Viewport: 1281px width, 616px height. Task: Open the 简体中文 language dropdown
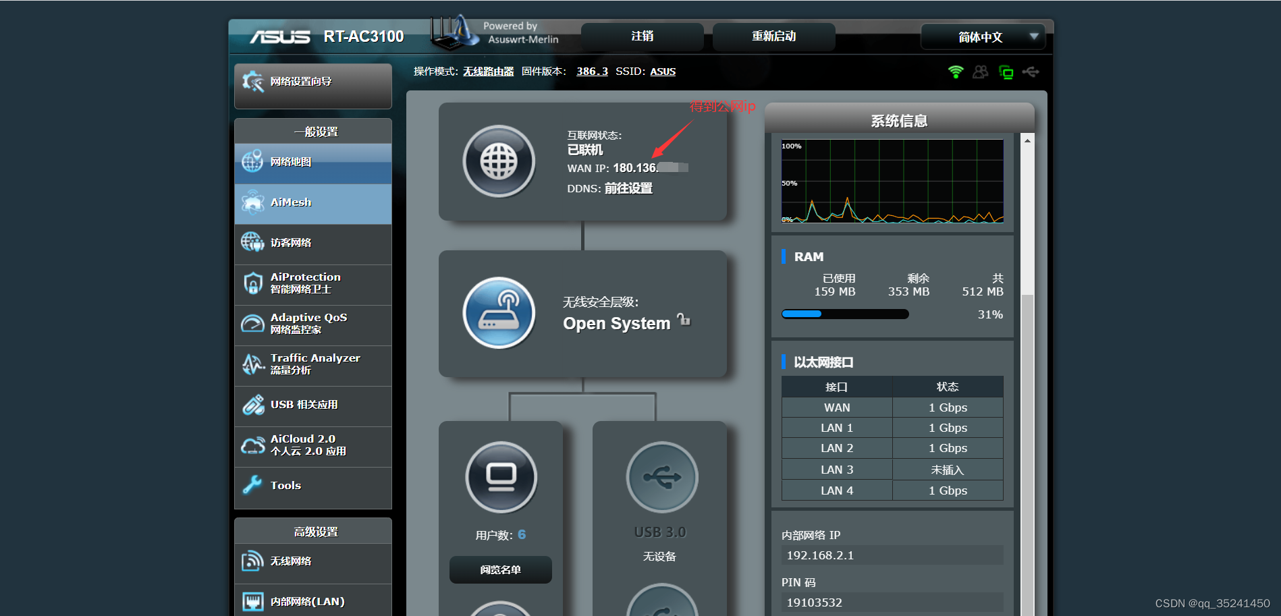pos(983,36)
